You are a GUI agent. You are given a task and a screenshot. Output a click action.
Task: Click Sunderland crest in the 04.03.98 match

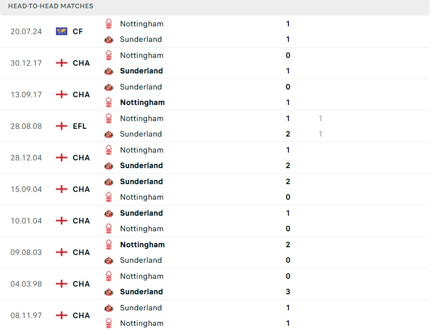[x=109, y=292]
